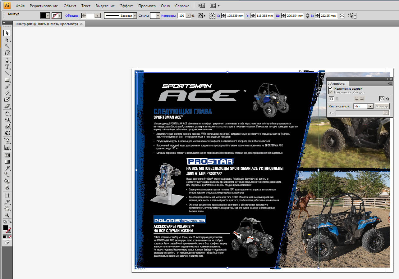399x279 pixels.
Task: Toggle the constrain width and height proportions link
Action: [x=307, y=16]
